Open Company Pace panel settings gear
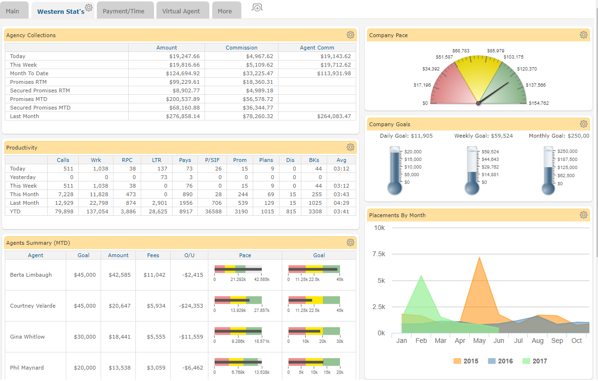This screenshot has height=381, width=598. 584,35
